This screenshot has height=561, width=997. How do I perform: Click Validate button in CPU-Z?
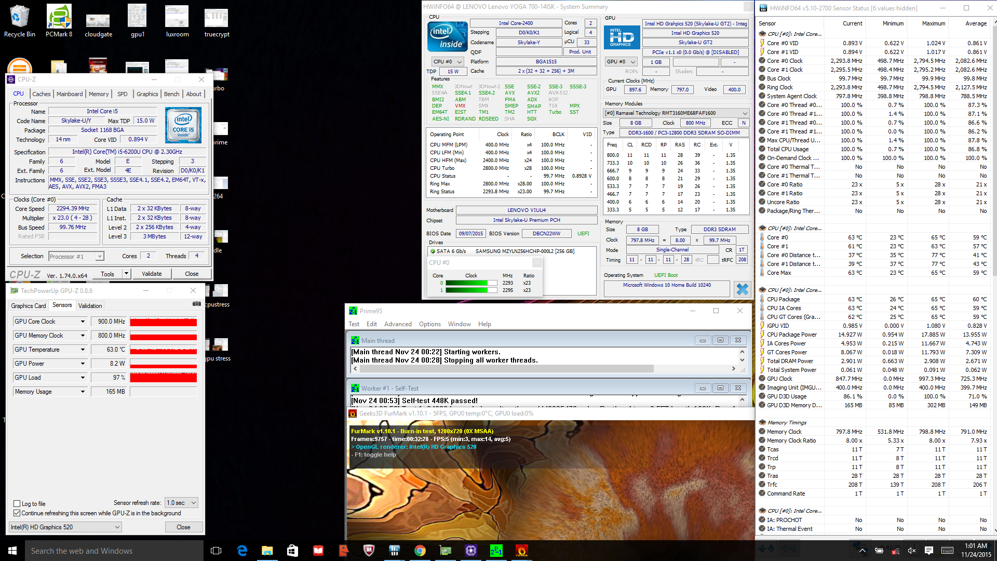[152, 274]
